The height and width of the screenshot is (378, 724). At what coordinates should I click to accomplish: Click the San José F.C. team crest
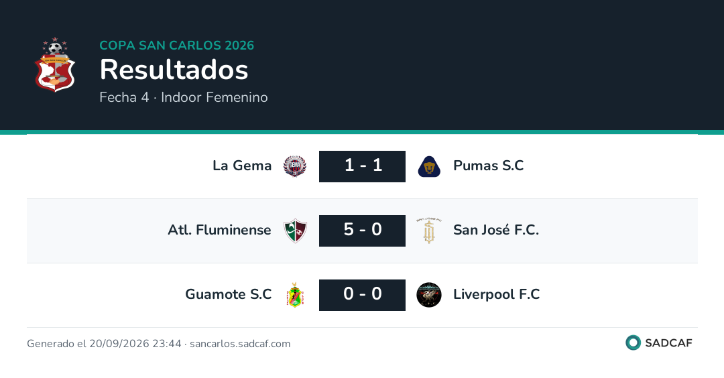[x=429, y=231]
